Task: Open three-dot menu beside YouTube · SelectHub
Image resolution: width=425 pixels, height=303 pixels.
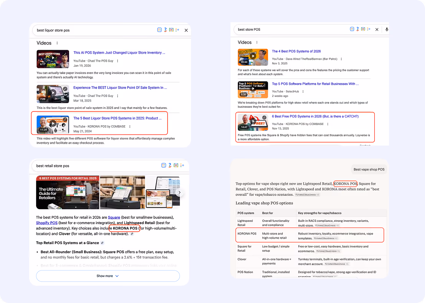Action: tap(303, 92)
